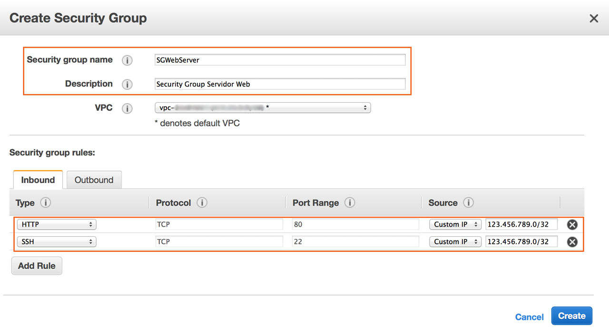609x336 pixels.
Task: Click info icon beside Port Range header
Action: (350, 203)
